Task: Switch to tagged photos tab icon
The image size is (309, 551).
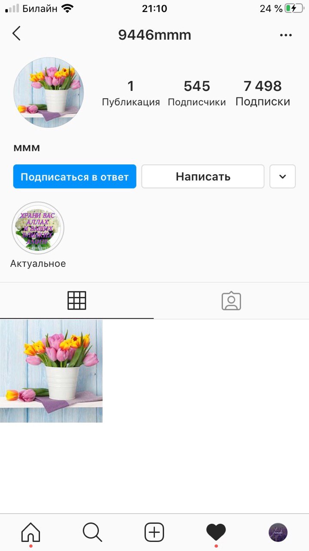Action: click(x=231, y=301)
